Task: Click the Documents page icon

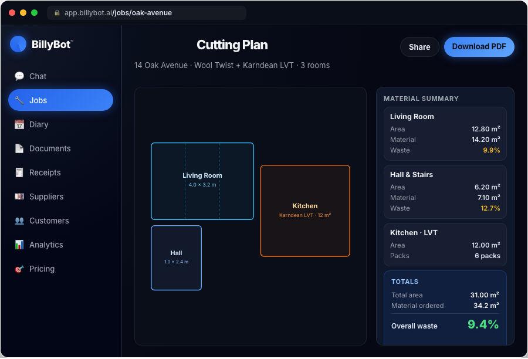Action: 19,148
